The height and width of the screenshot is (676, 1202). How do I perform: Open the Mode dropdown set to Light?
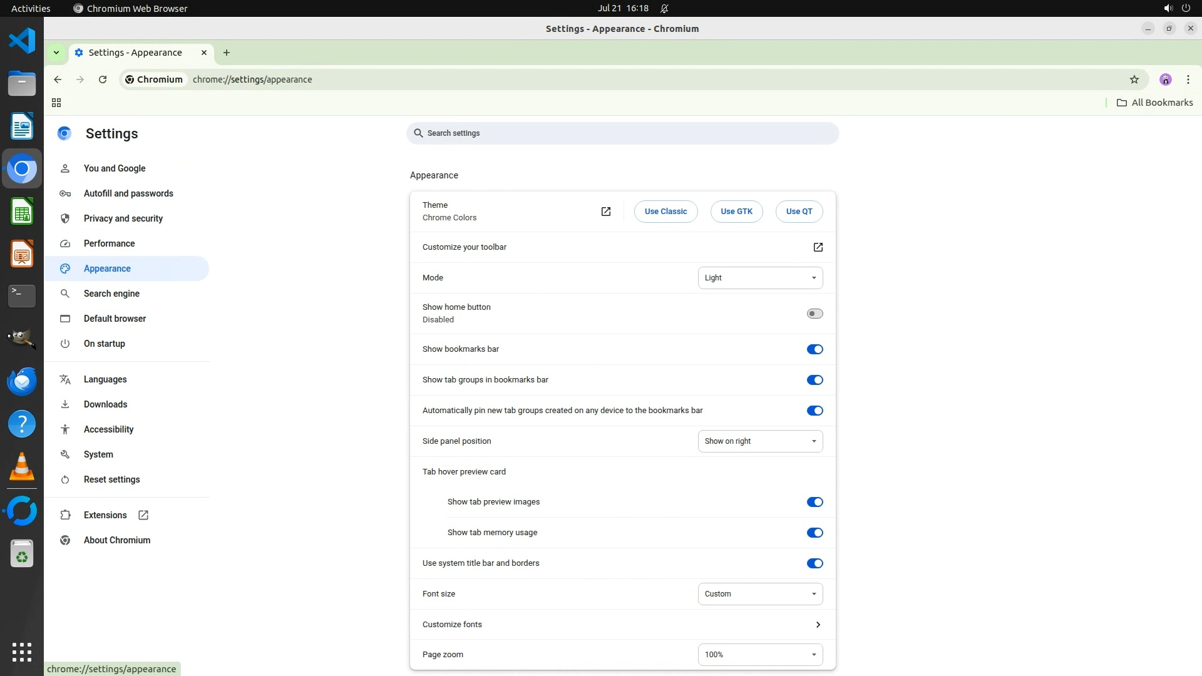tap(760, 278)
